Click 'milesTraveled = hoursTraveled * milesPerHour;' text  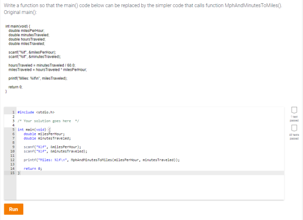[48, 70]
